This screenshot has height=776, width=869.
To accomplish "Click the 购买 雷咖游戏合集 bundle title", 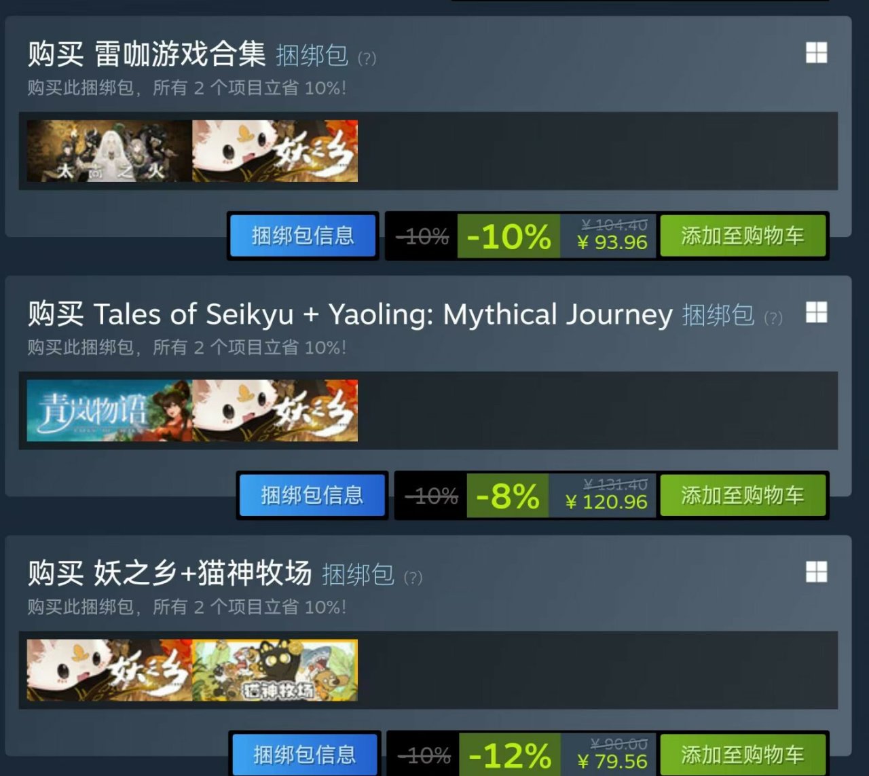I will point(147,54).
